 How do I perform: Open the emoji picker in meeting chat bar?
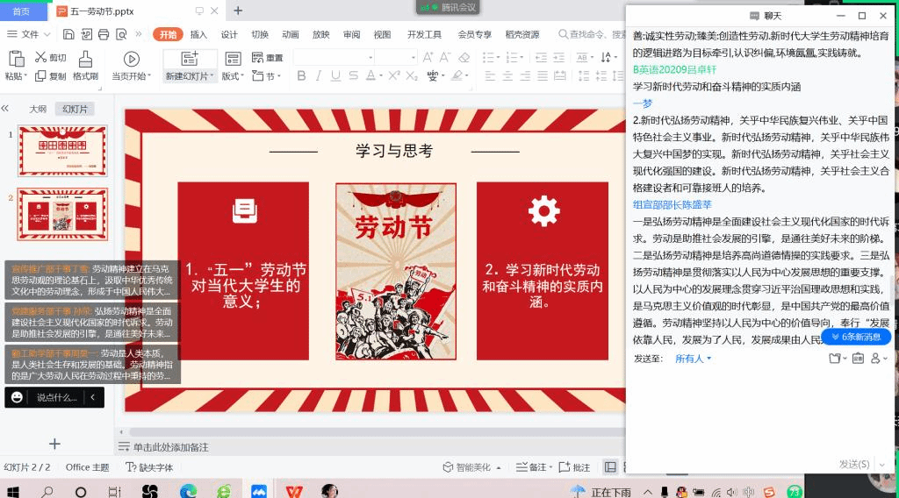point(17,397)
